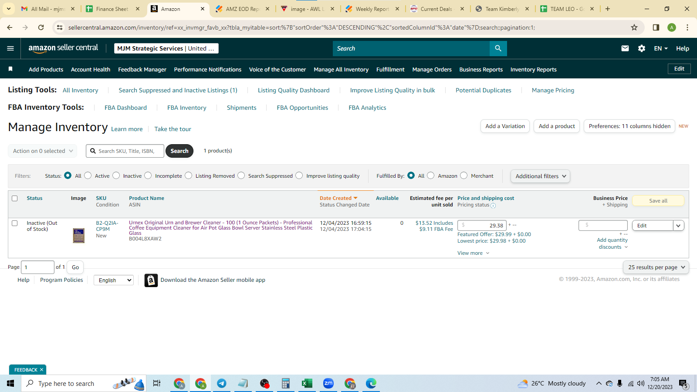Open the Account Health menu item

click(91, 69)
